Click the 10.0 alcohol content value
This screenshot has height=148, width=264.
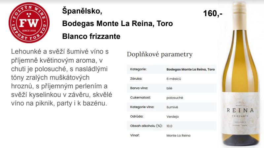pos(170,126)
